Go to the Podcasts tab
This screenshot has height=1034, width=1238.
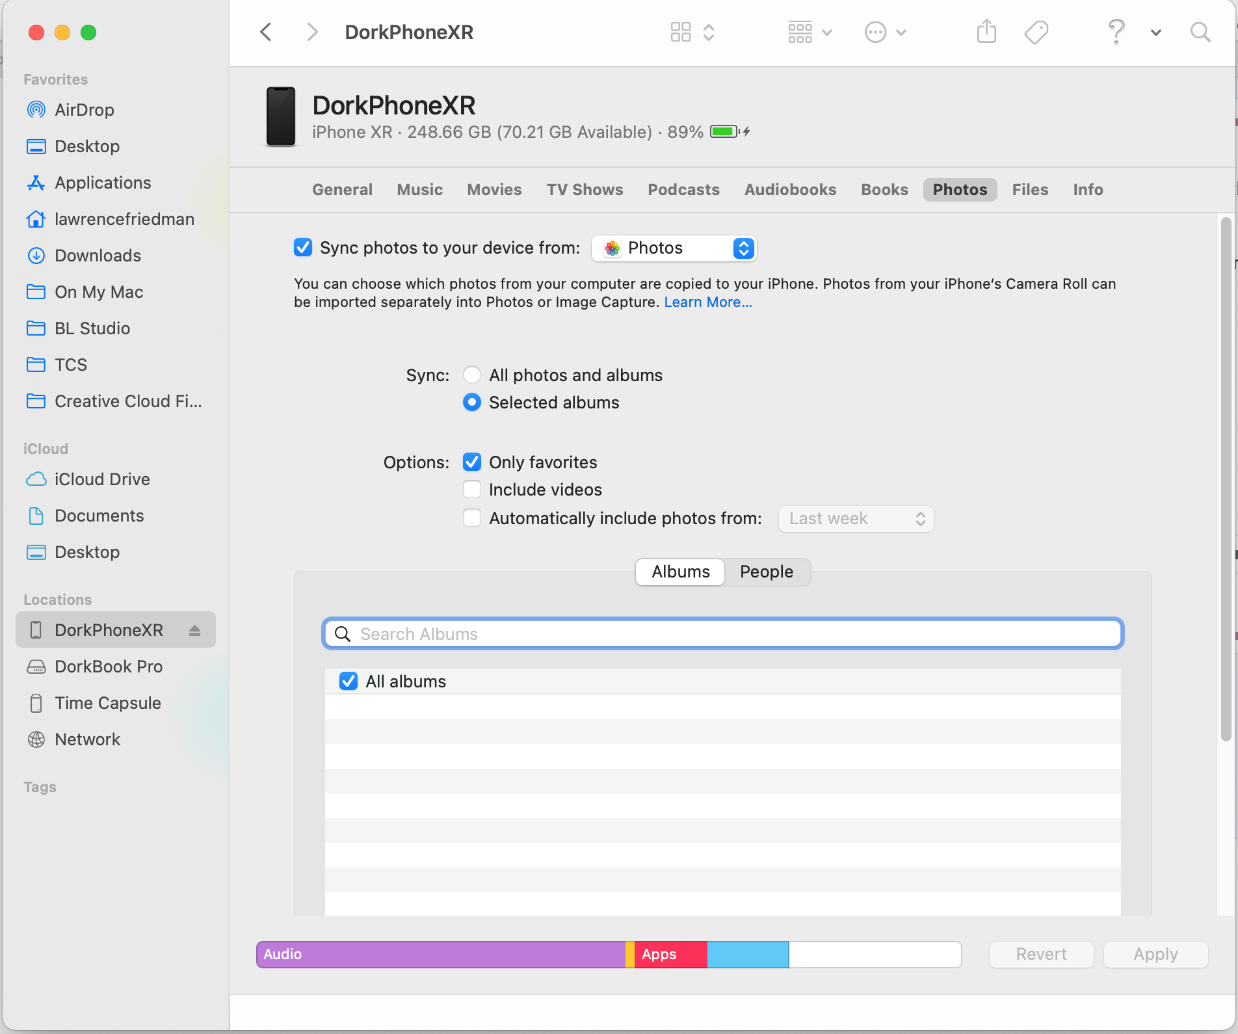[684, 190]
